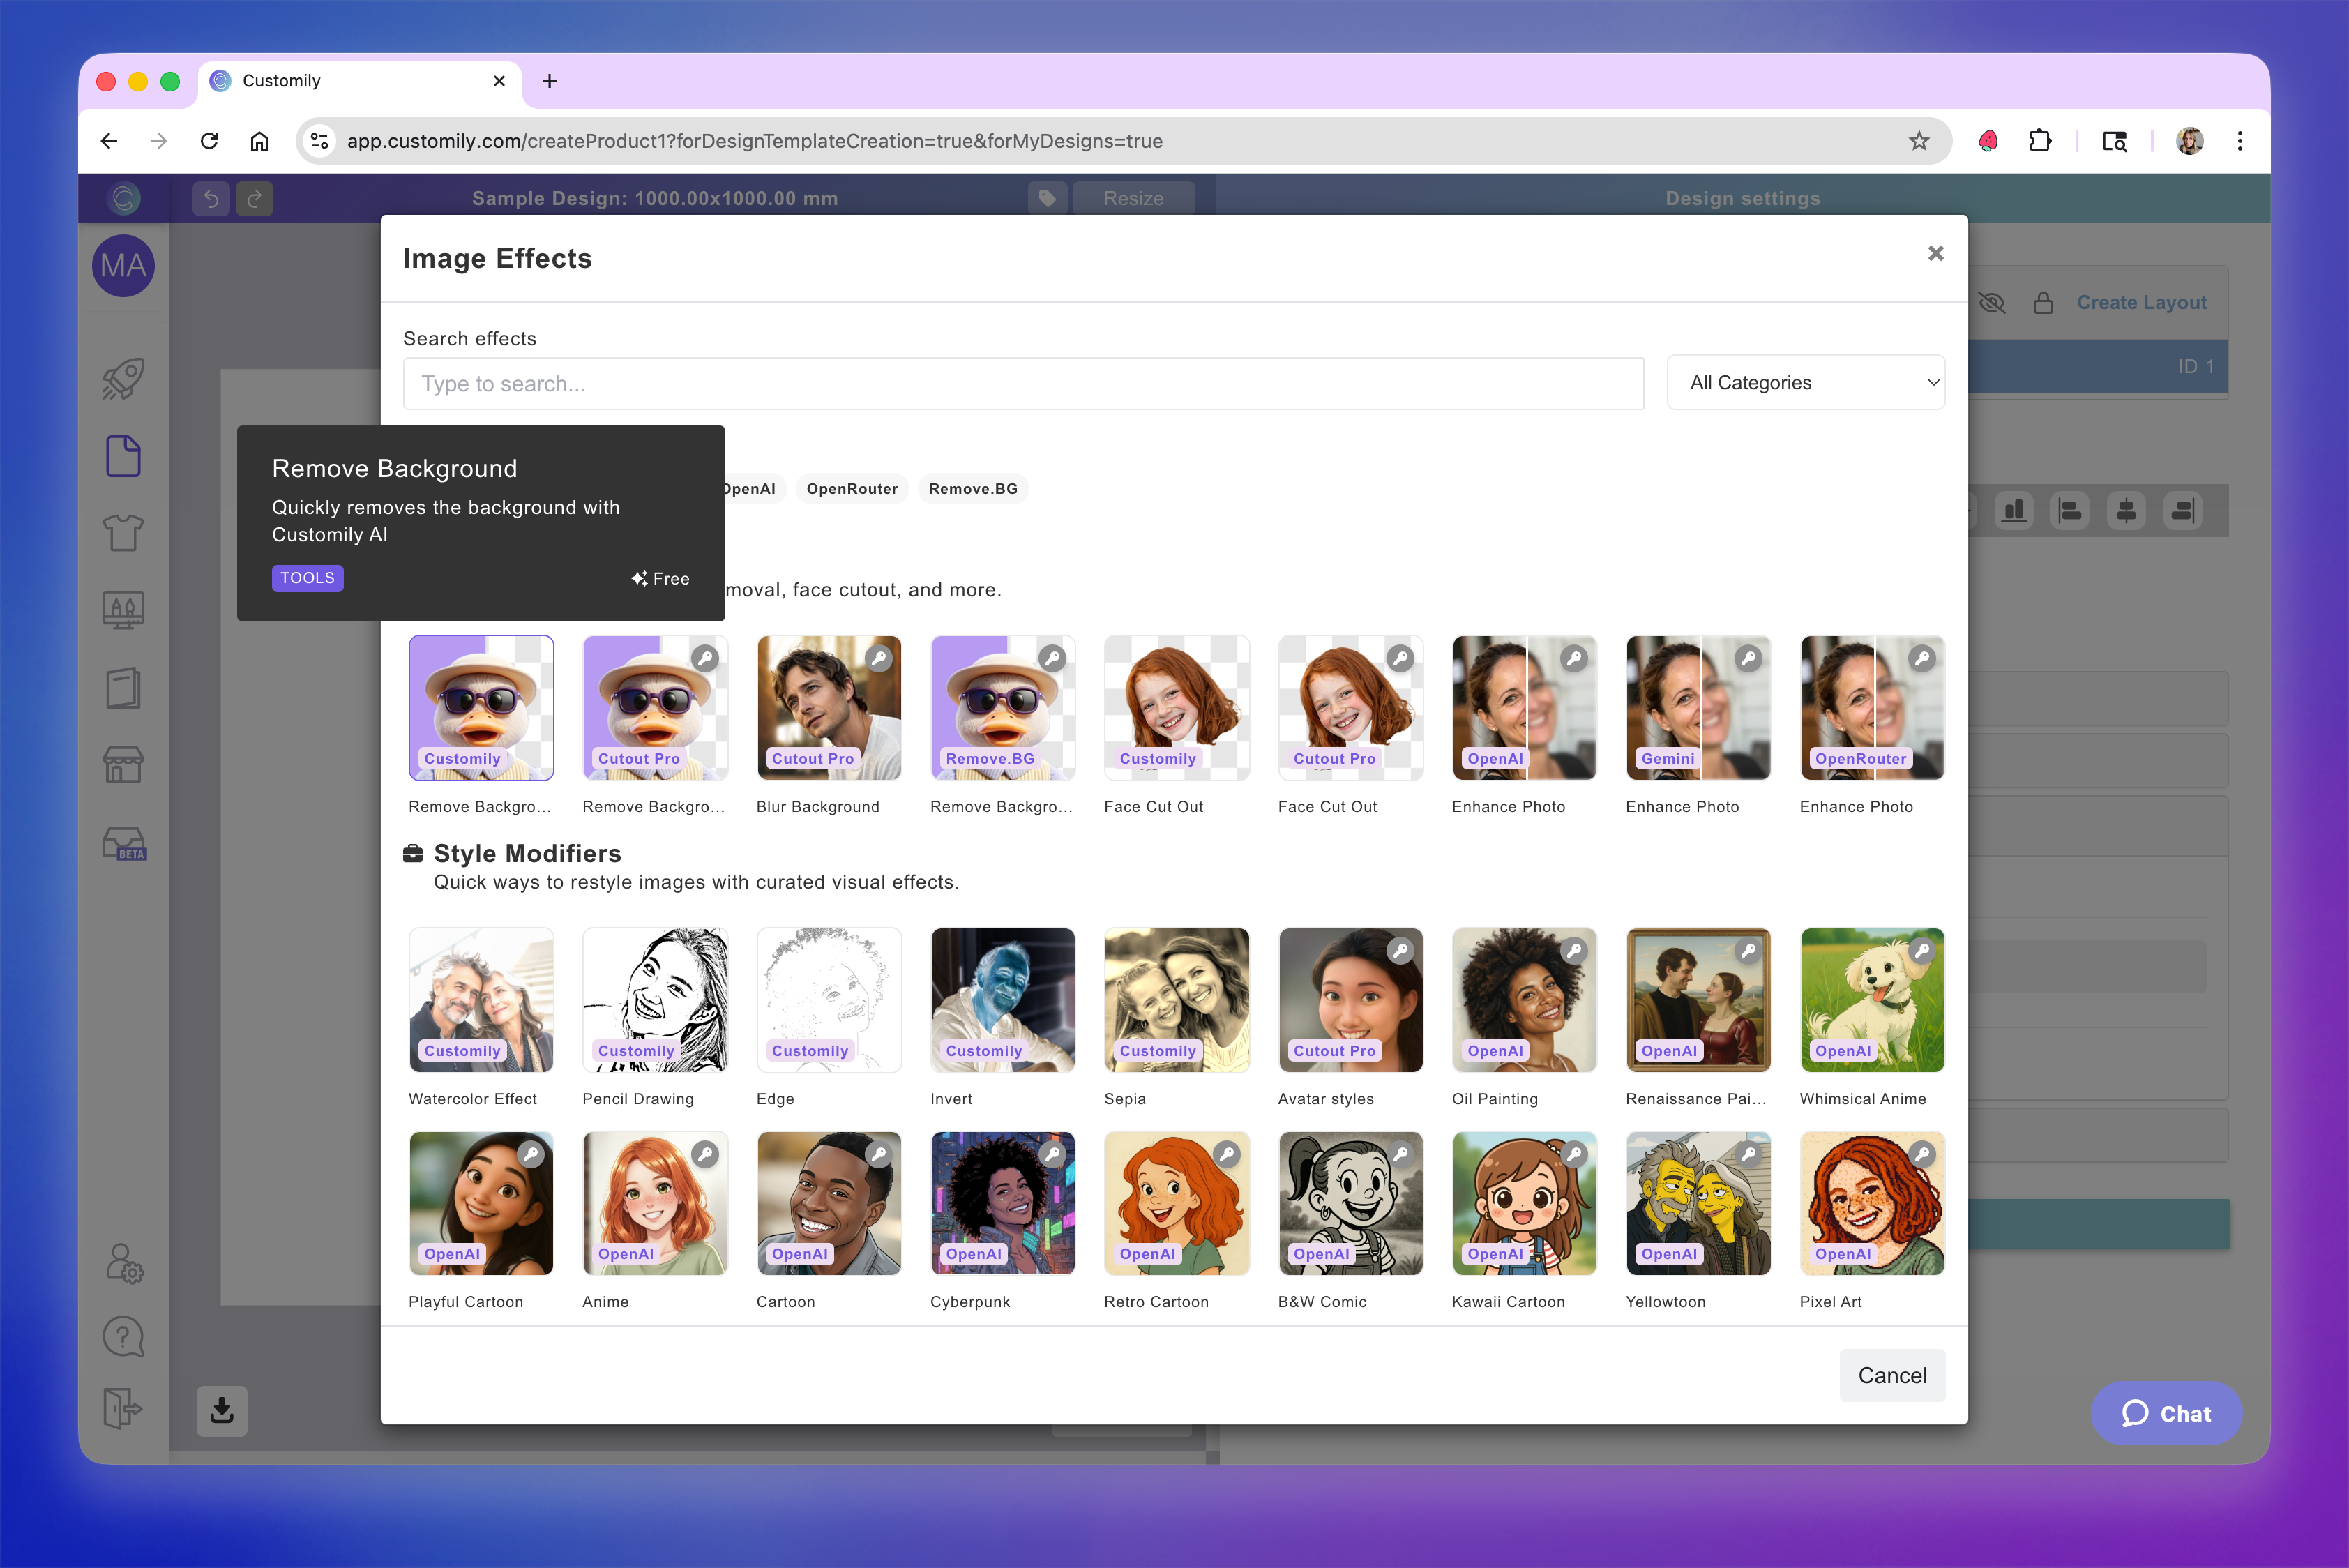Select the Sepia effect thumbnail
Viewport: 2349px width, 1568px height.
1176,1000
